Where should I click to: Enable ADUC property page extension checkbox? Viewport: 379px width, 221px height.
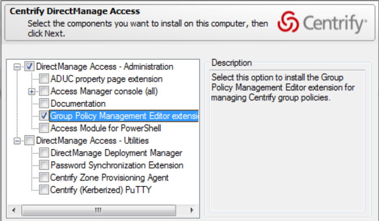click(44, 79)
